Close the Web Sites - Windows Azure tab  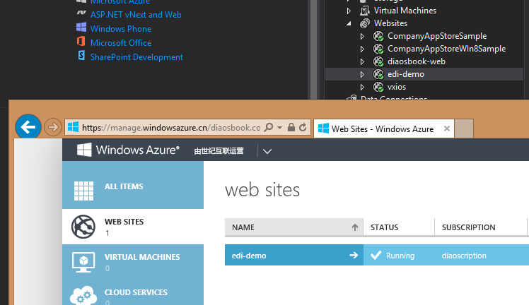(447, 128)
